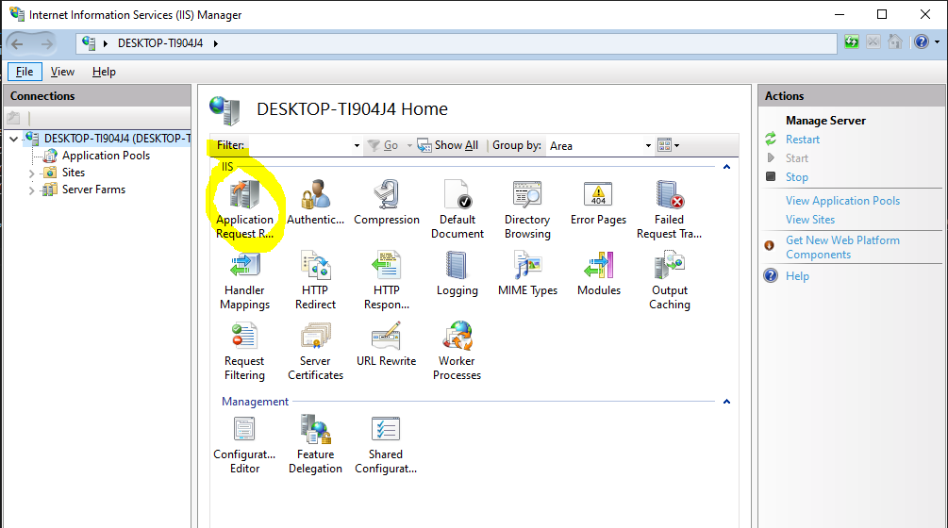
Task: Click the blue help icon in toolbar
Action: (922, 41)
